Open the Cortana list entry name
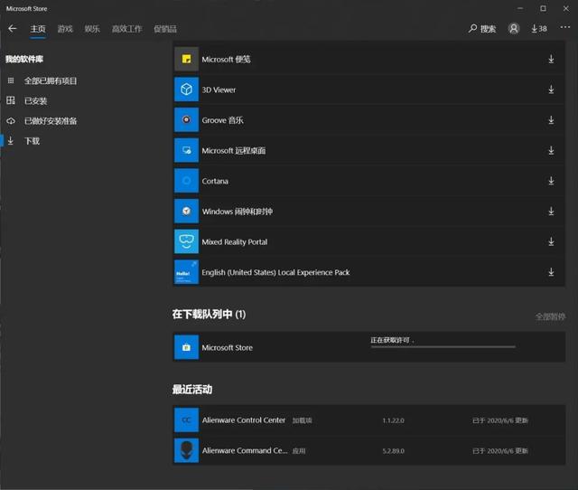 pos(215,181)
